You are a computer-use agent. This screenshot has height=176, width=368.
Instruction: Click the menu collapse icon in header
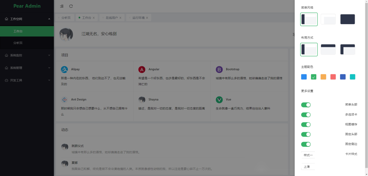62,6
